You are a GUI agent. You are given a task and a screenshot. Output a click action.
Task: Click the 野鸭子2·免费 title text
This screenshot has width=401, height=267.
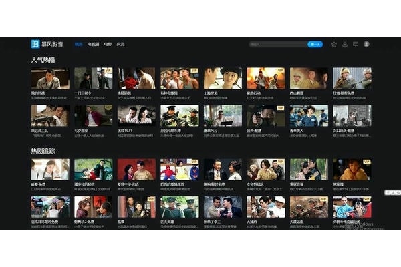[84, 222]
